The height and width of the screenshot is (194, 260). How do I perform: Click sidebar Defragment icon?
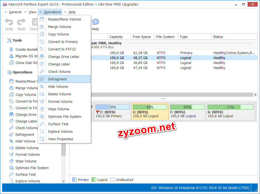(x=11, y=134)
